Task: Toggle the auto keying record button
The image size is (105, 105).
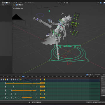Action: click(x=29, y=102)
